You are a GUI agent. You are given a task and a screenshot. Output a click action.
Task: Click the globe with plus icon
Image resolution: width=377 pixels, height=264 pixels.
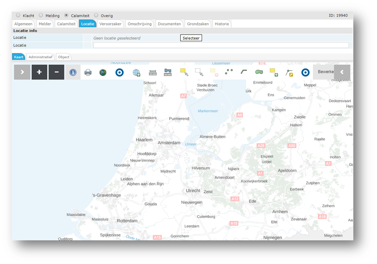click(136, 72)
